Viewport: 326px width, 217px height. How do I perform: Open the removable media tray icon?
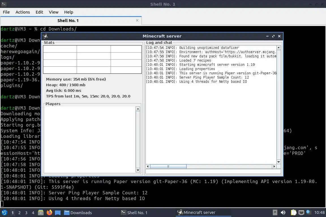tap(275, 212)
